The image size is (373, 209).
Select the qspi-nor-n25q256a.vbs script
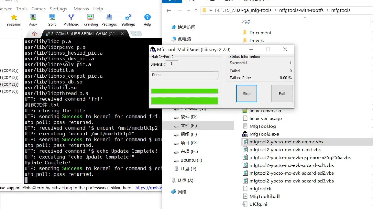tap(300, 157)
